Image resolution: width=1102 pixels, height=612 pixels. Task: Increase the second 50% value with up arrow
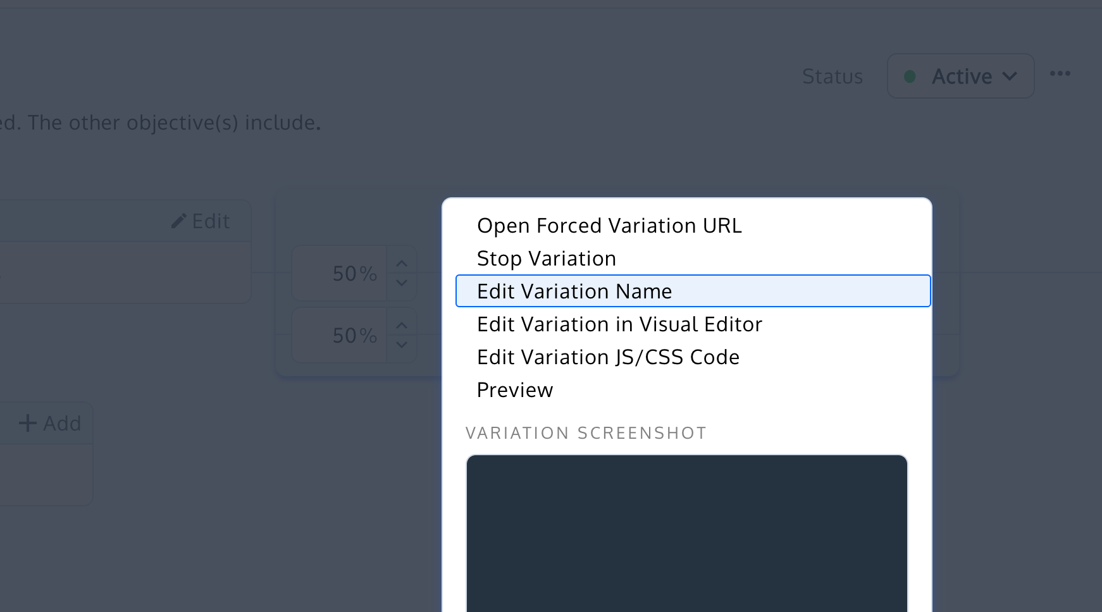tap(401, 326)
